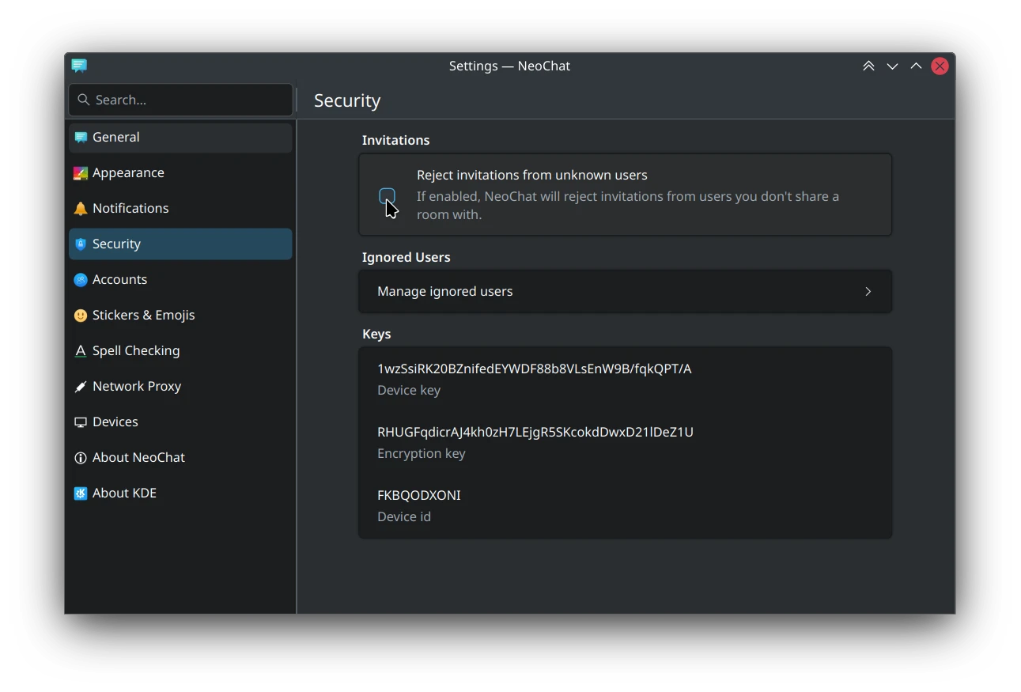Click the Security shield icon
1021x692 pixels.
(x=80, y=244)
